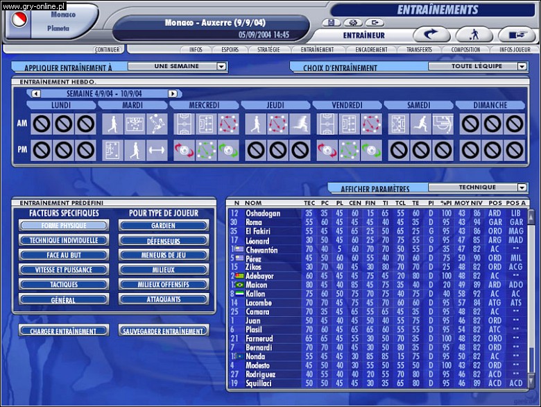Select the running player icon in Samedi AM
541x407 pixels.
pyautogui.click(x=421, y=124)
